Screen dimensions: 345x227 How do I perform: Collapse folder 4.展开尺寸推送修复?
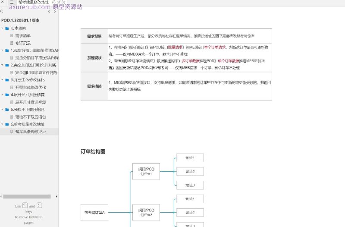click(2, 95)
